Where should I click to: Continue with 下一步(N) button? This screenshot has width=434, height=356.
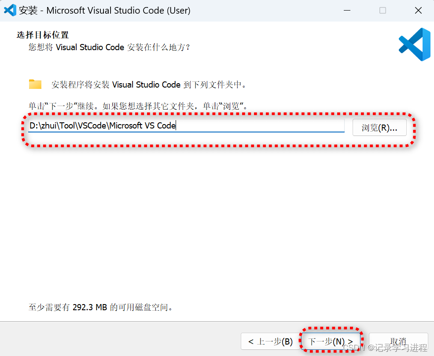tap(331, 341)
